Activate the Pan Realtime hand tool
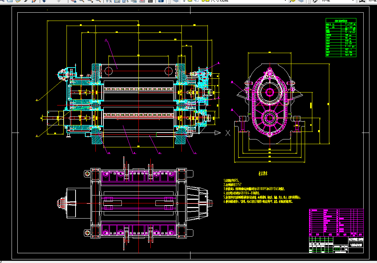The image size is (377, 263). point(73,1)
